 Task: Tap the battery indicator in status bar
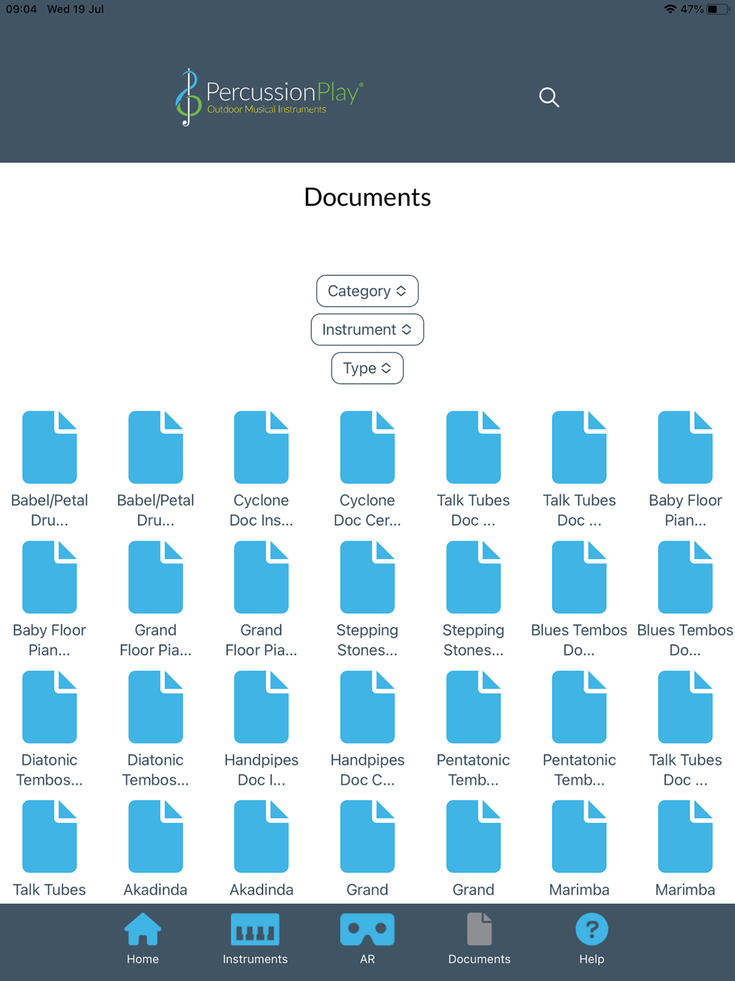(718, 10)
